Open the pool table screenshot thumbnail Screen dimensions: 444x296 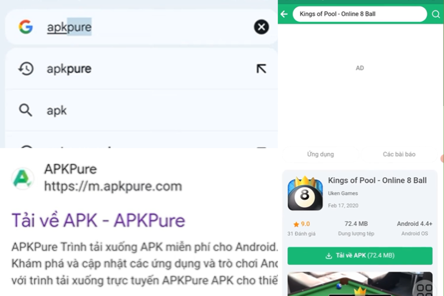[x=360, y=284]
